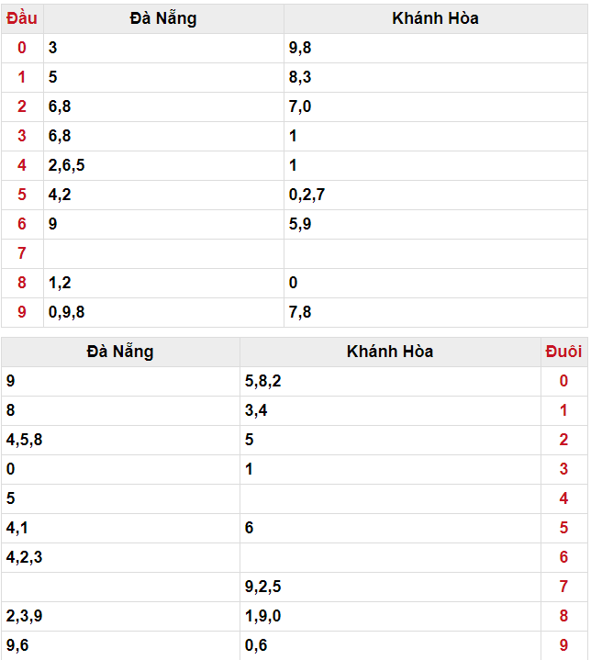Click the red 'Đuôi' column header
This screenshot has height=660, width=591.
tap(563, 352)
